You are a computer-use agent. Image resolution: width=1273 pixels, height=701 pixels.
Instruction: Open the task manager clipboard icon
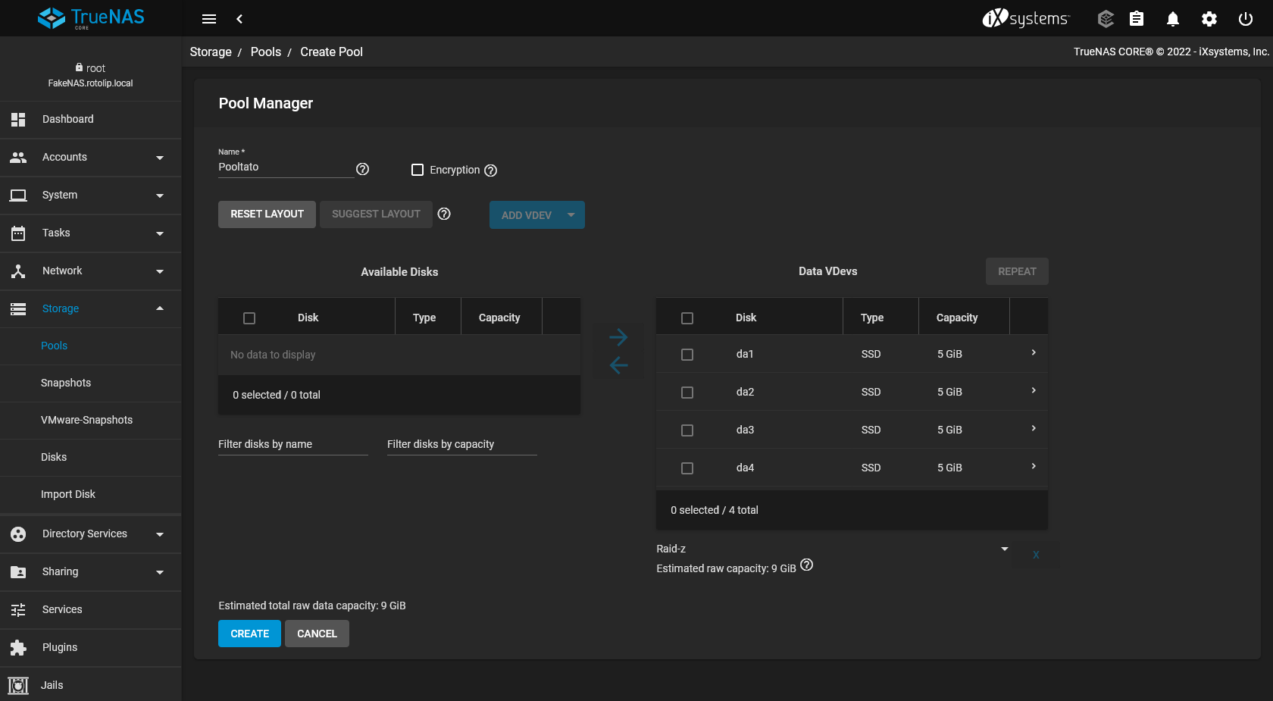pyautogui.click(x=1136, y=19)
